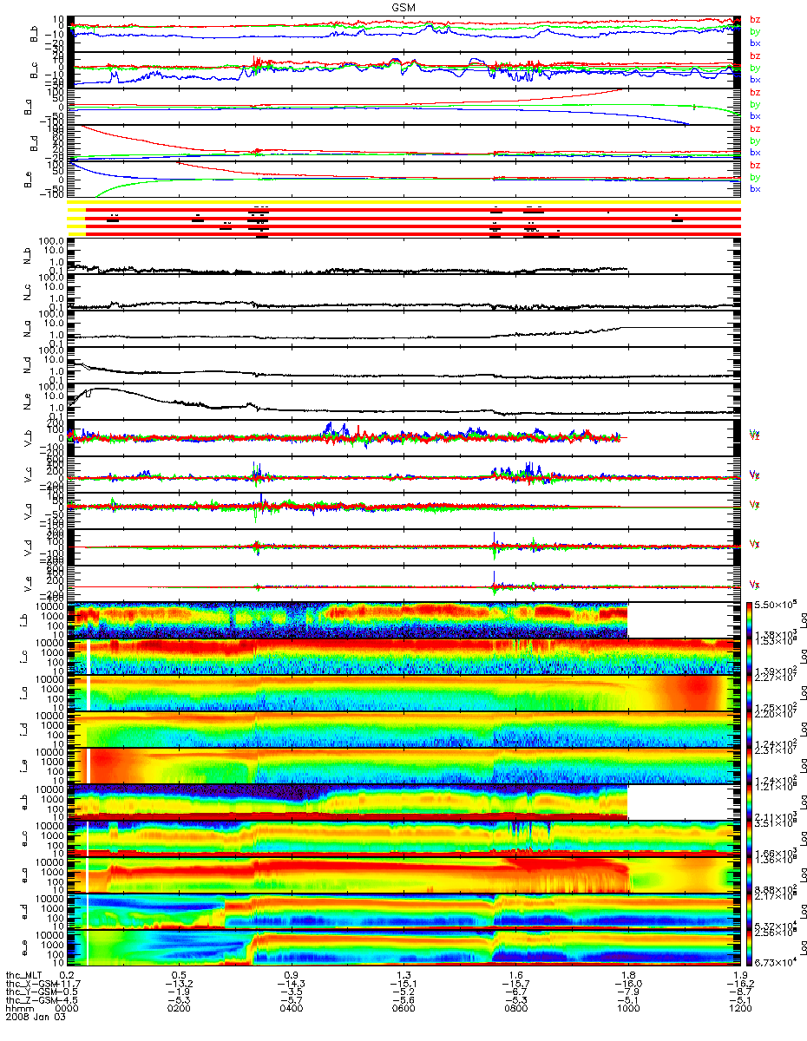Click the Y-GSM value -3.5
Screen dimensions: 807x1041
pyautogui.click(x=290, y=992)
